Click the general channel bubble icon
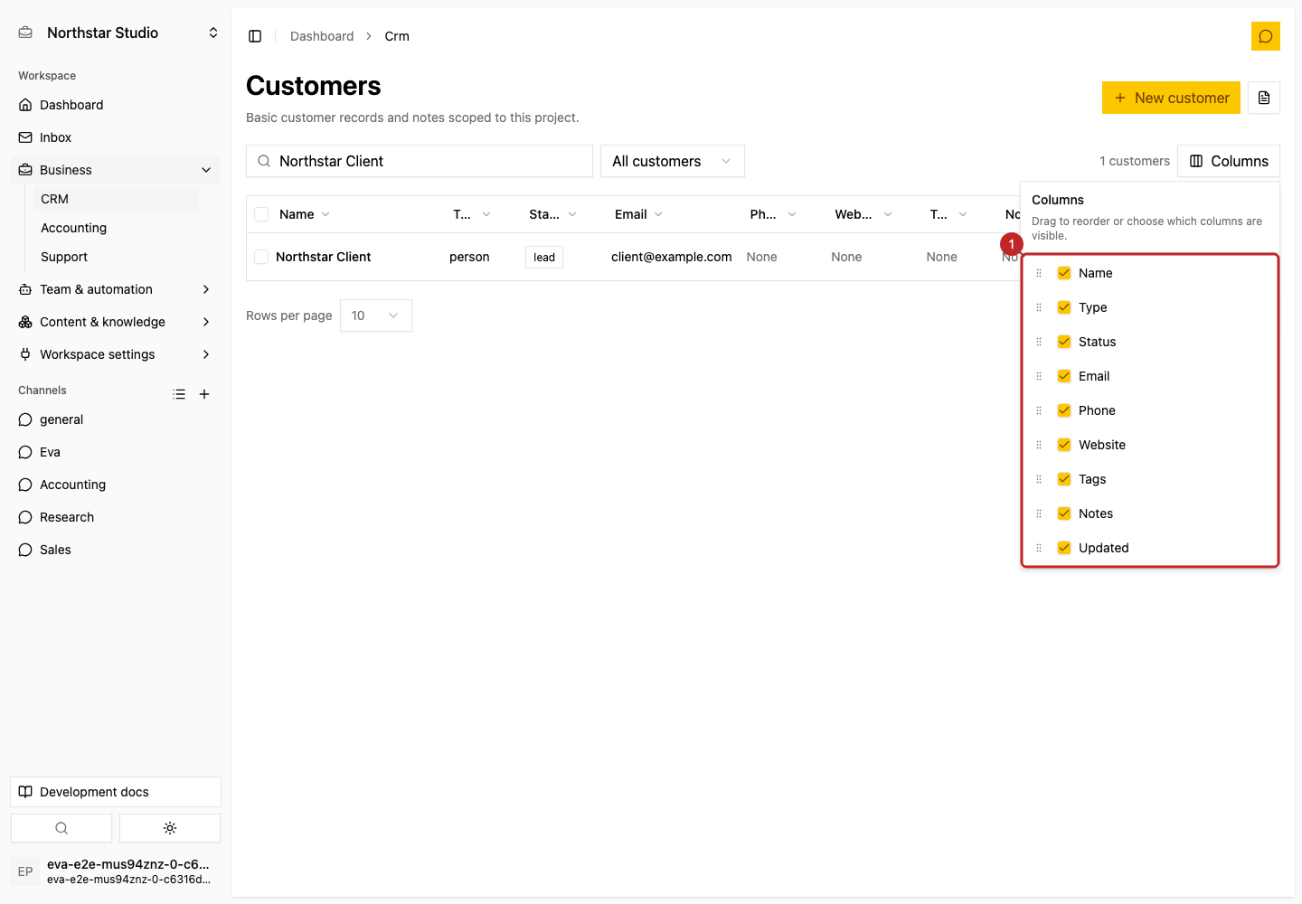Screen dimensions: 1302x904 point(25,419)
